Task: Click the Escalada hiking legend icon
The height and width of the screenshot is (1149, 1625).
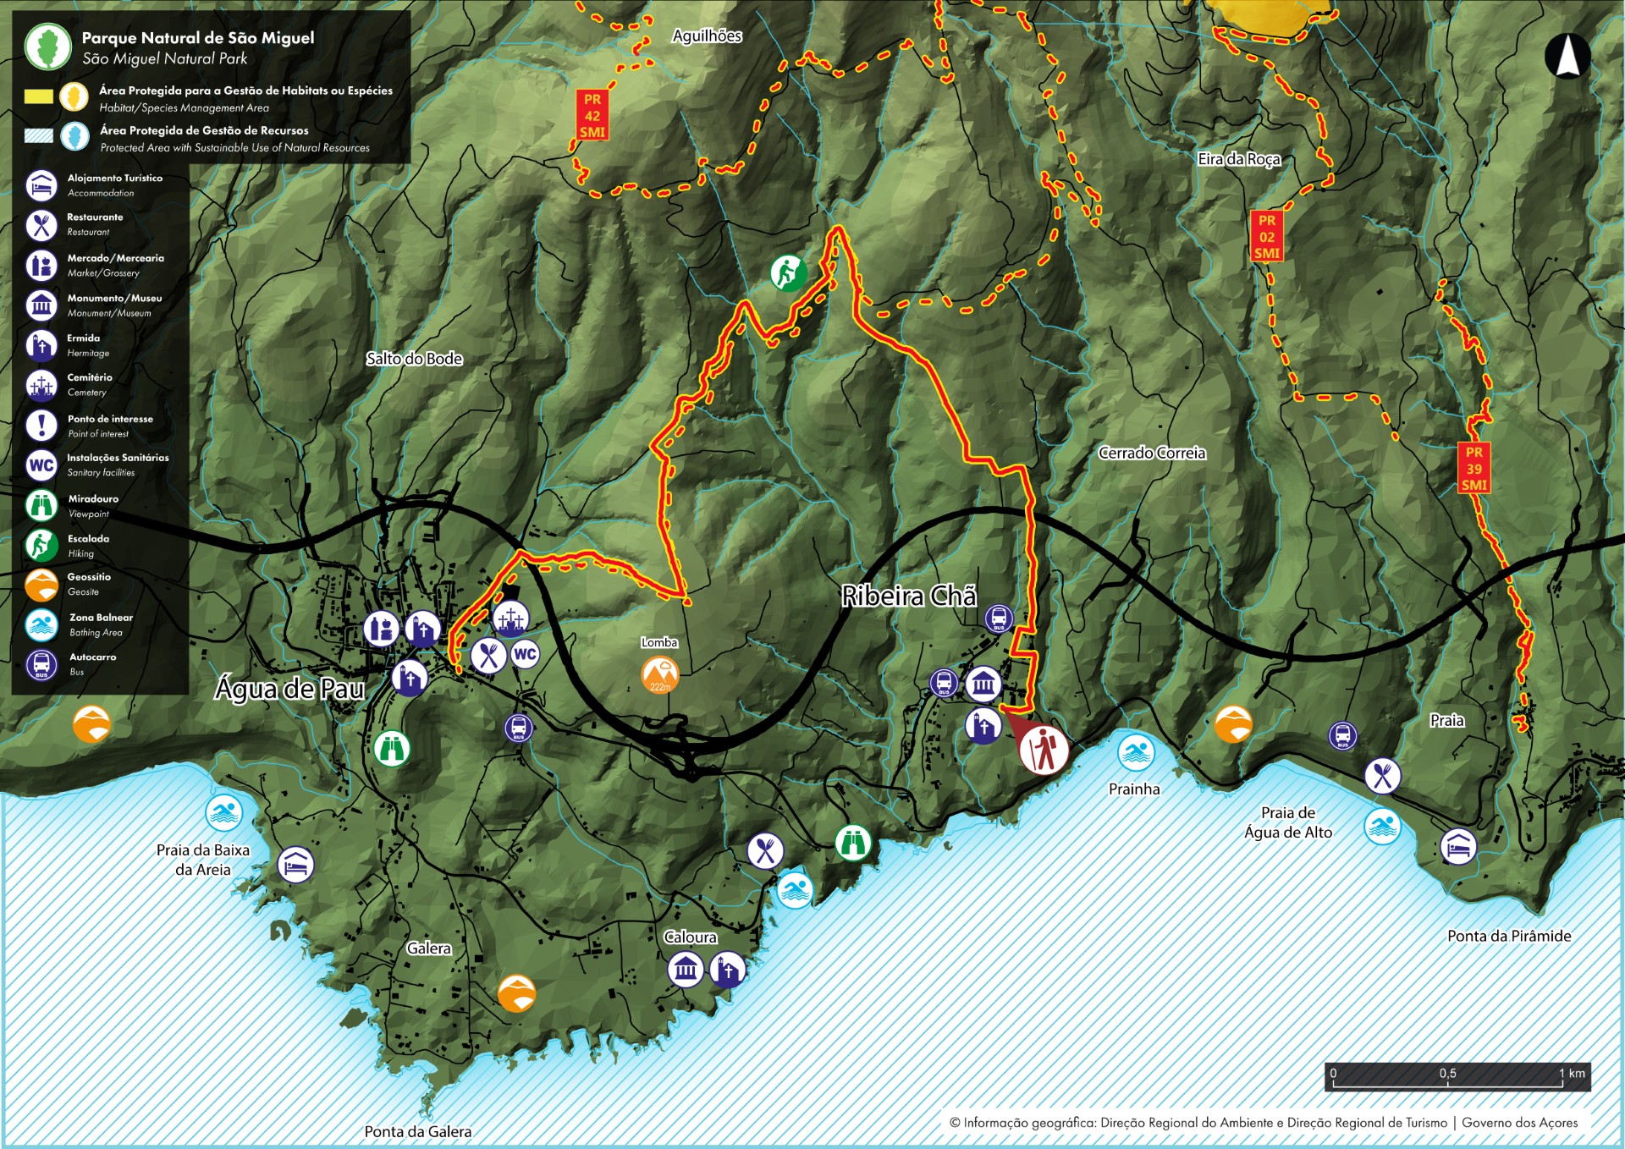Action: pos(41,545)
